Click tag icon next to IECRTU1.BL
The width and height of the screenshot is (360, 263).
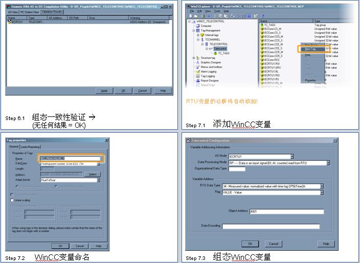262,71
